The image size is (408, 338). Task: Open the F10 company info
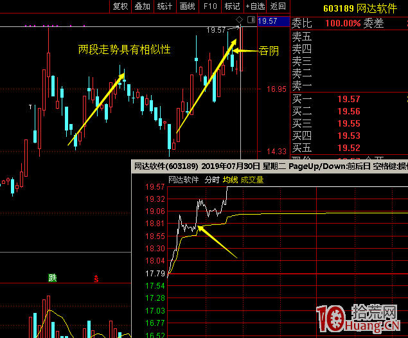[x=210, y=6]
